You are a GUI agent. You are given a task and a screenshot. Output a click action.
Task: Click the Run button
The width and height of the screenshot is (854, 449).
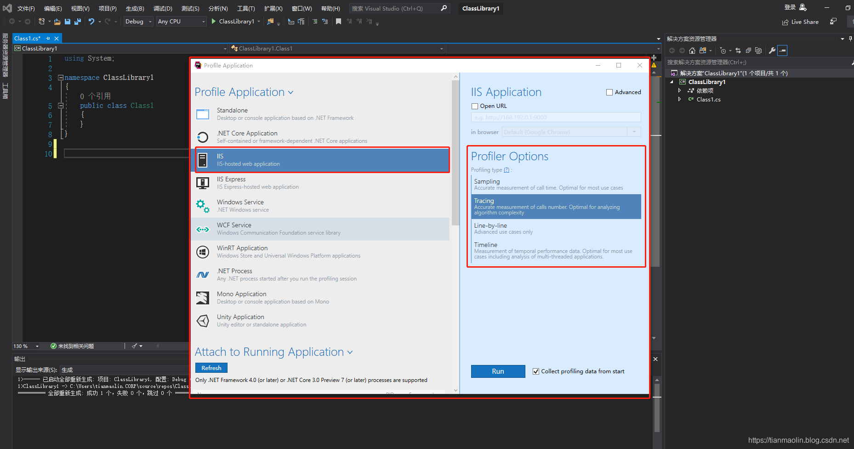(498, 371)
